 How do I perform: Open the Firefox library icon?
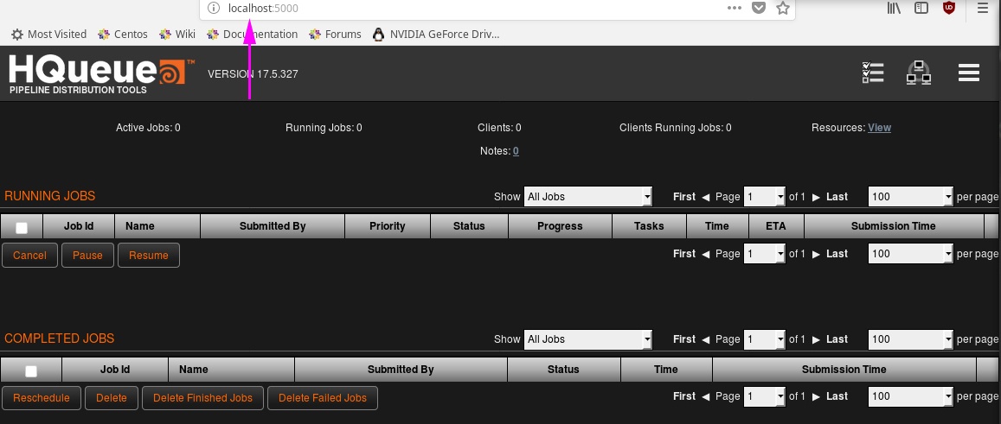click(x=894, y=9)
